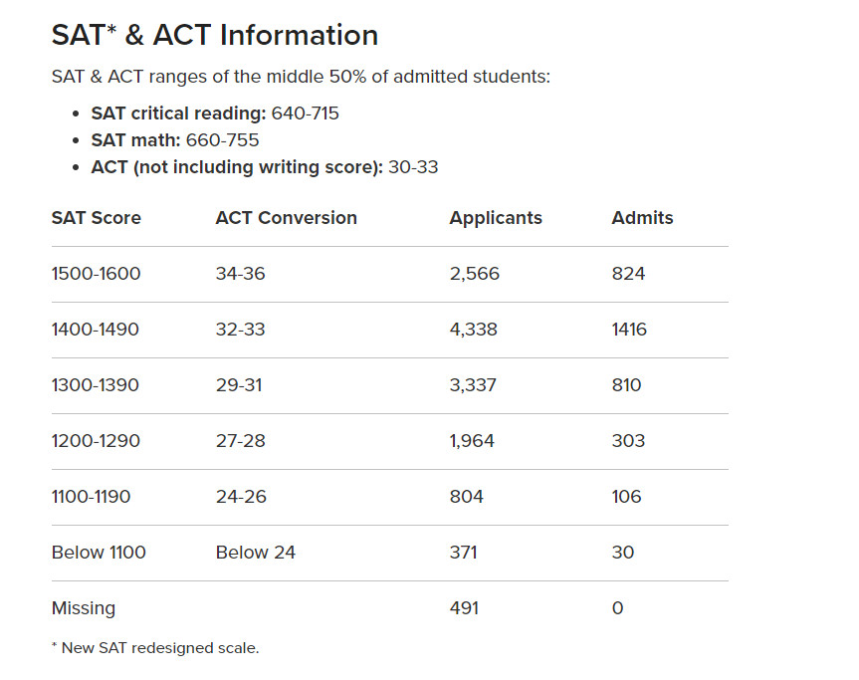Click the Admits column header
The image size is (859, 680).
642,218
